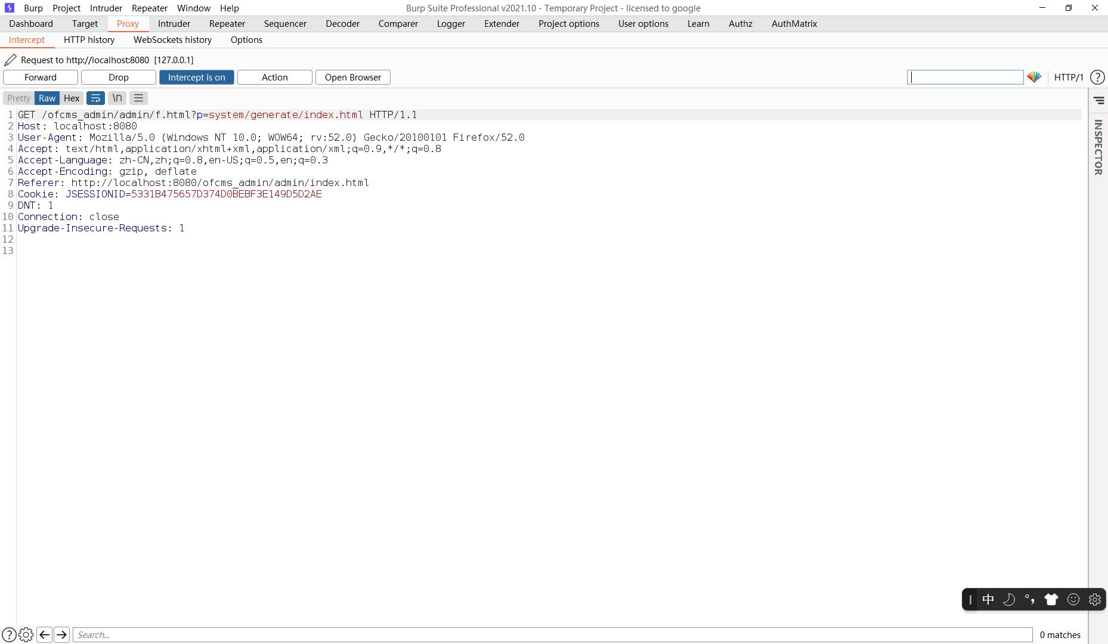Show non-printable characters with the \n icon
This screenshot has height=644, width=1108.
117,98
